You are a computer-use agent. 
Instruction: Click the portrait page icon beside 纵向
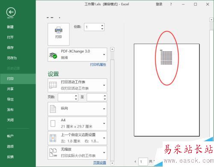tap(53, 109)
